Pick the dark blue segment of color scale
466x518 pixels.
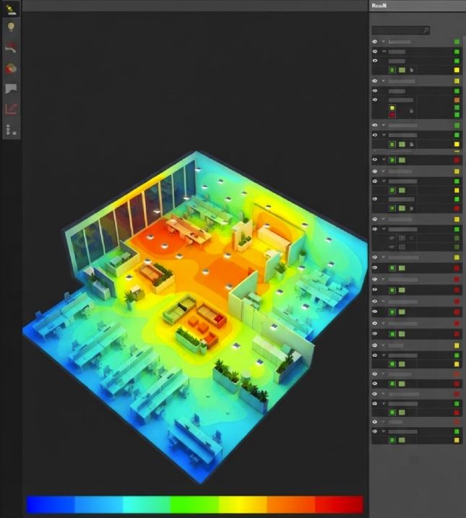[51, 504]
